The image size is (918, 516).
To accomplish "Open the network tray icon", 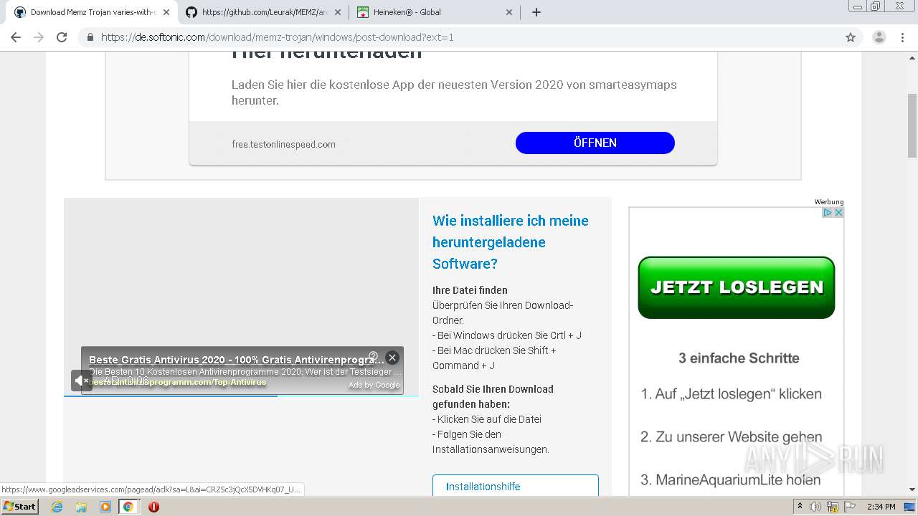I will [832, 507].
